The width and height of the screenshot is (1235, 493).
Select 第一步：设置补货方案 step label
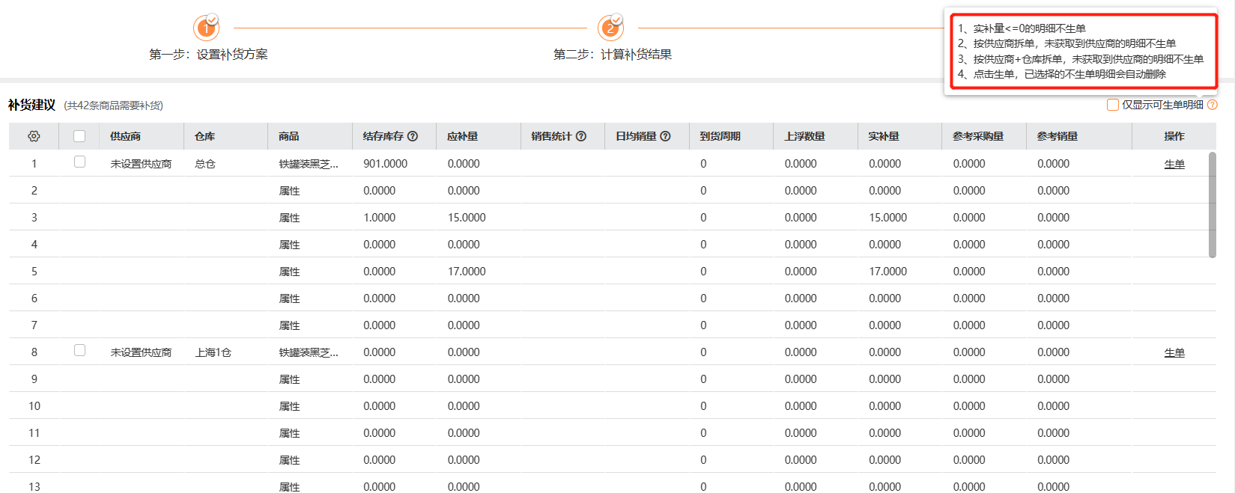click(208, 55)
